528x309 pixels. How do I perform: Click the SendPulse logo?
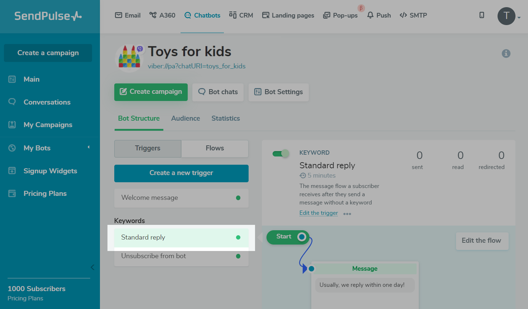click(x=48, y=16)
